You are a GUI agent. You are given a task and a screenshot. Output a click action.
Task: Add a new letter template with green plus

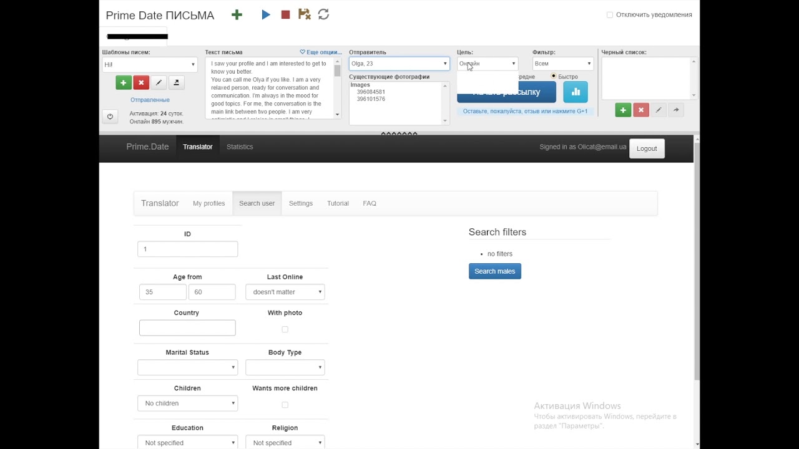124,82
